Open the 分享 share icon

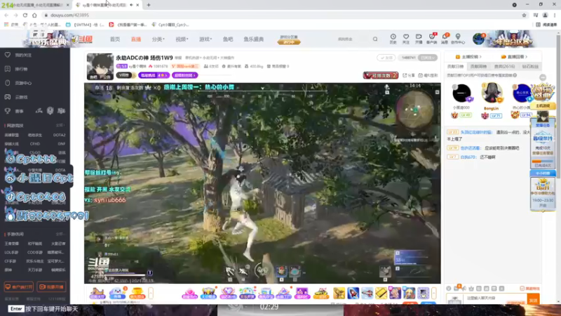pos(410,75)
